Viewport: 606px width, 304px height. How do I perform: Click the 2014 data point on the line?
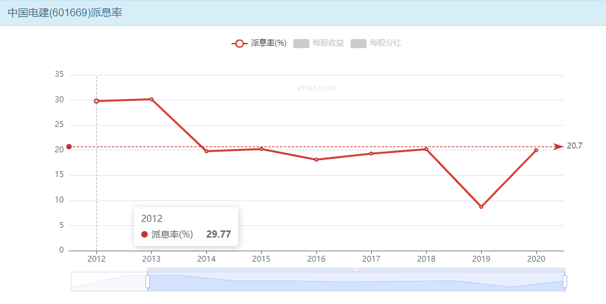pos(206,151)
